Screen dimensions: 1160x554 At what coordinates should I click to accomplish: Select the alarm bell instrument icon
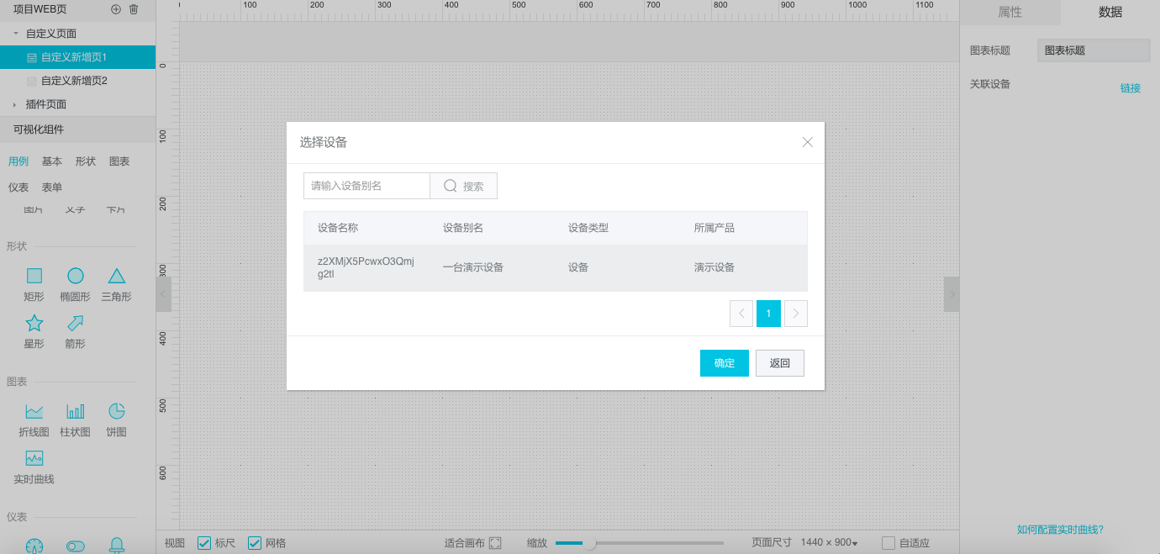117,546
